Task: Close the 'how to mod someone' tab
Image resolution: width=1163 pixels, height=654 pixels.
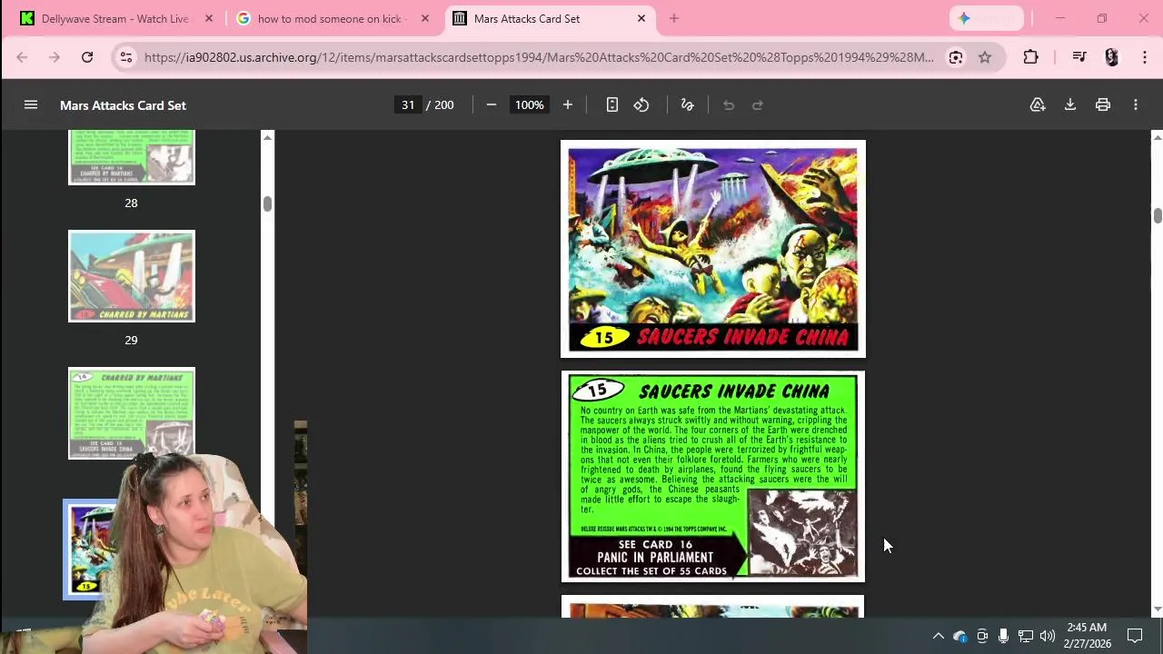Action: click(x=424, y=18)
